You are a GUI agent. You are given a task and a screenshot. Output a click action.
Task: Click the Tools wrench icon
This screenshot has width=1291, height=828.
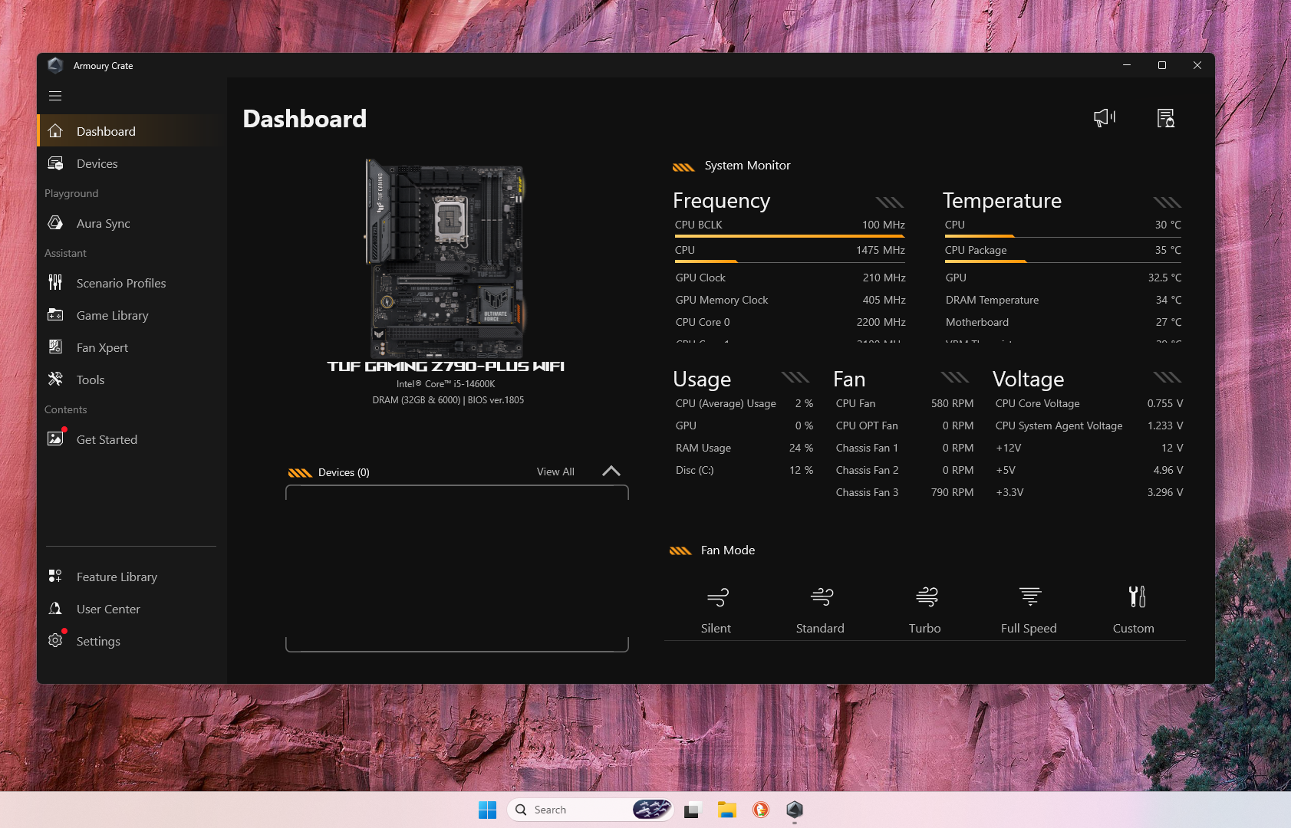pos(55,379)
